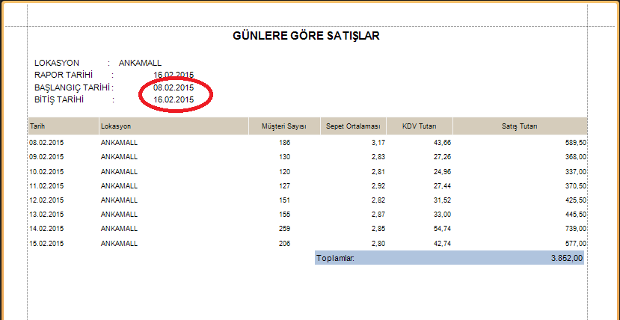This screenshot has width=620, height=320.
Task: Click customer count 155
Action: coord(284,214)
